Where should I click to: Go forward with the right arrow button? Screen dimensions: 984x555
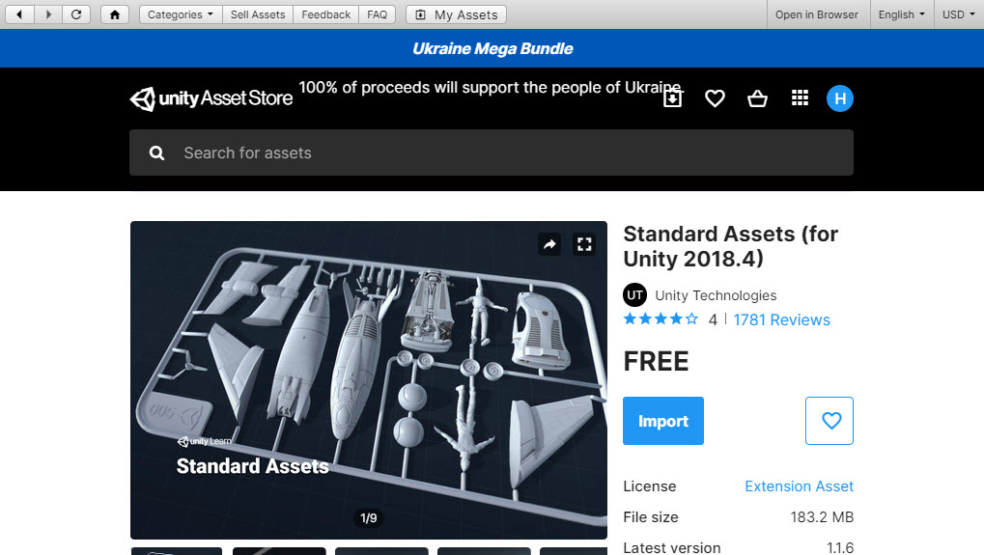point(48,14)
